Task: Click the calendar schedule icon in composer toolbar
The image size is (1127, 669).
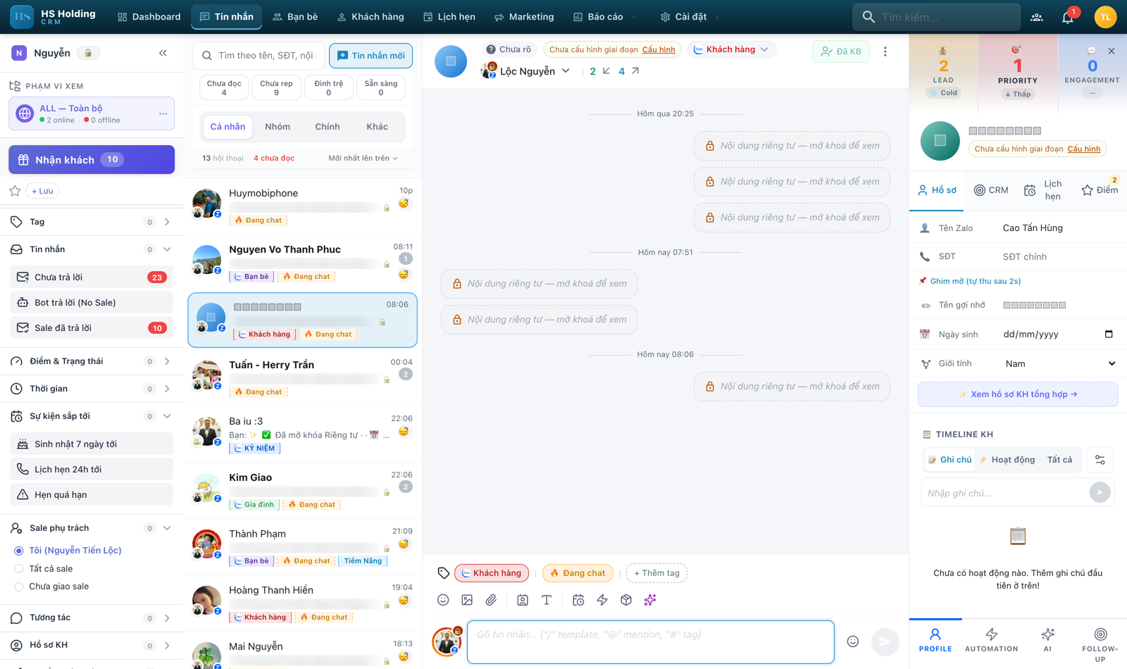Action: point(578,600)
